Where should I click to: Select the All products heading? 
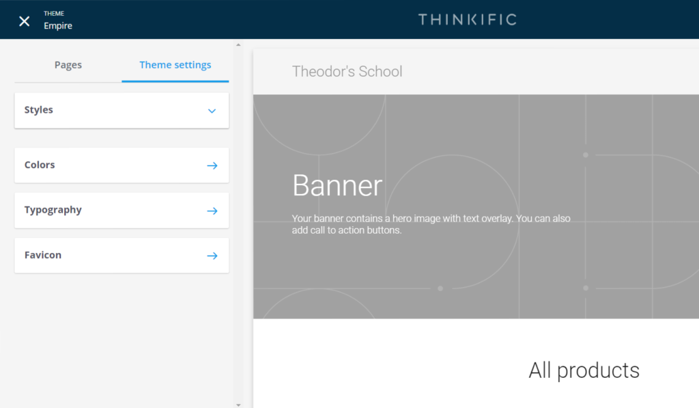pyautogui.click(x=584, y=370)
